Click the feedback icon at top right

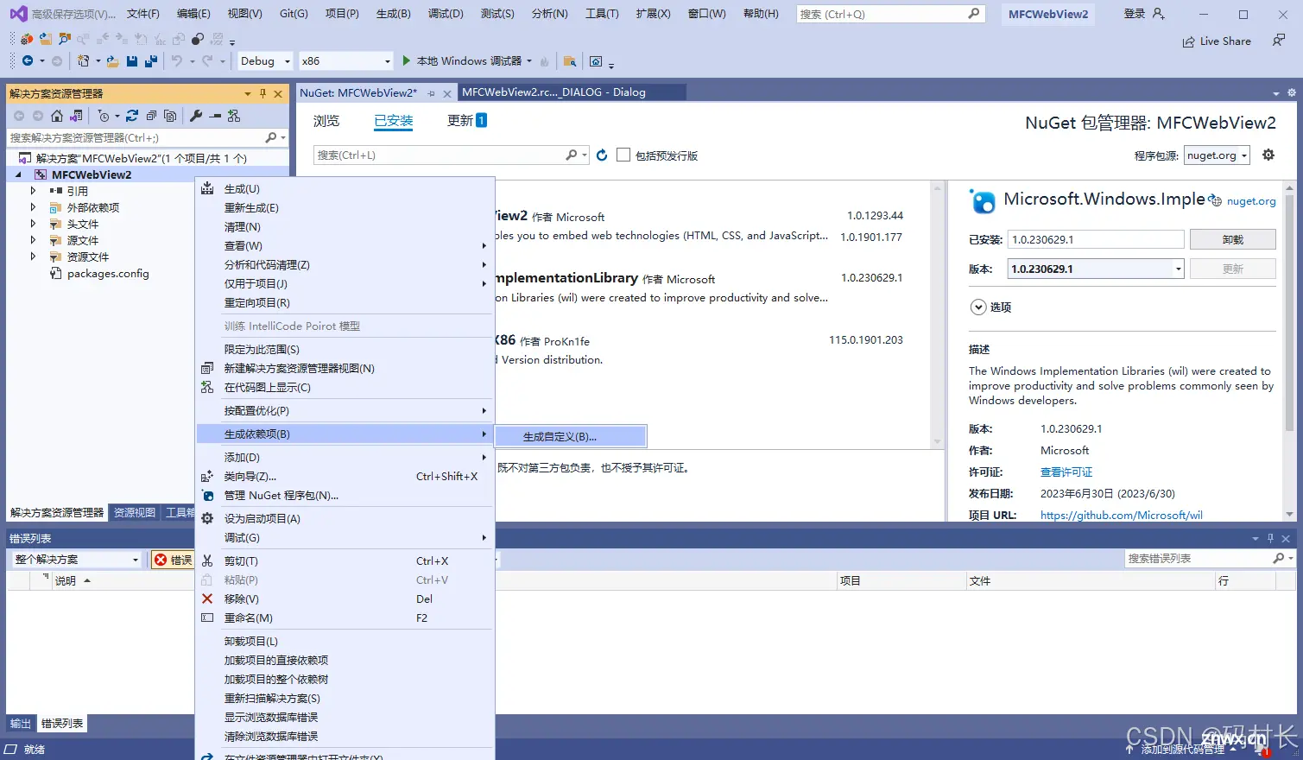click(1279, 41)
